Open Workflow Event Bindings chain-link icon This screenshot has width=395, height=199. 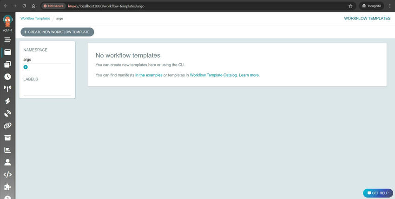[x=7, y=126]
